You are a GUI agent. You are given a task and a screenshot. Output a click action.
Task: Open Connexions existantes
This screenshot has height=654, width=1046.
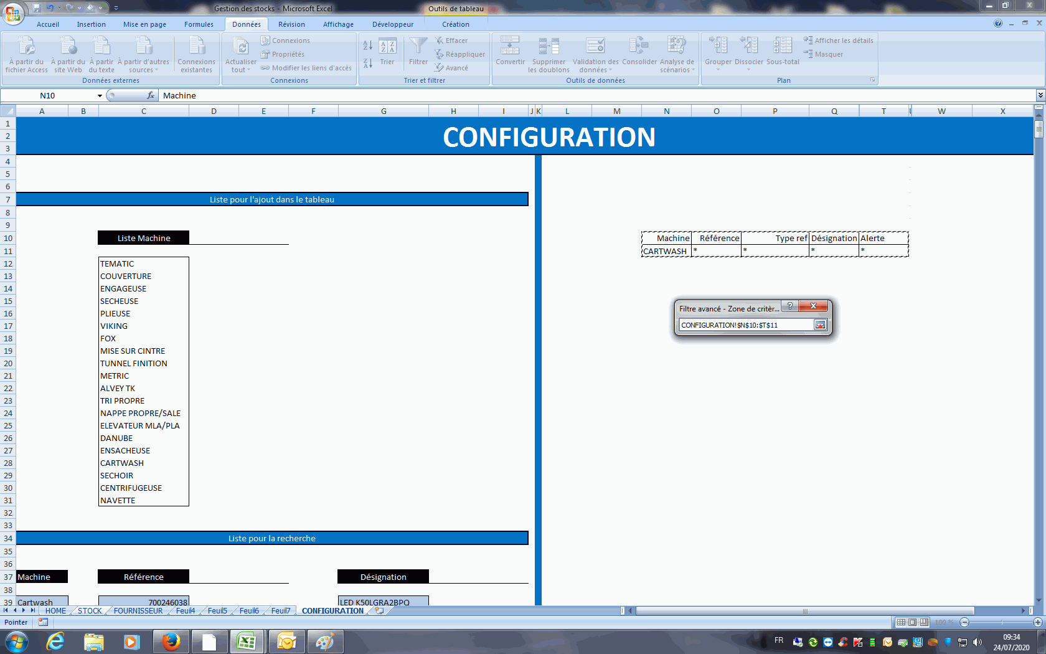[196, 55]
